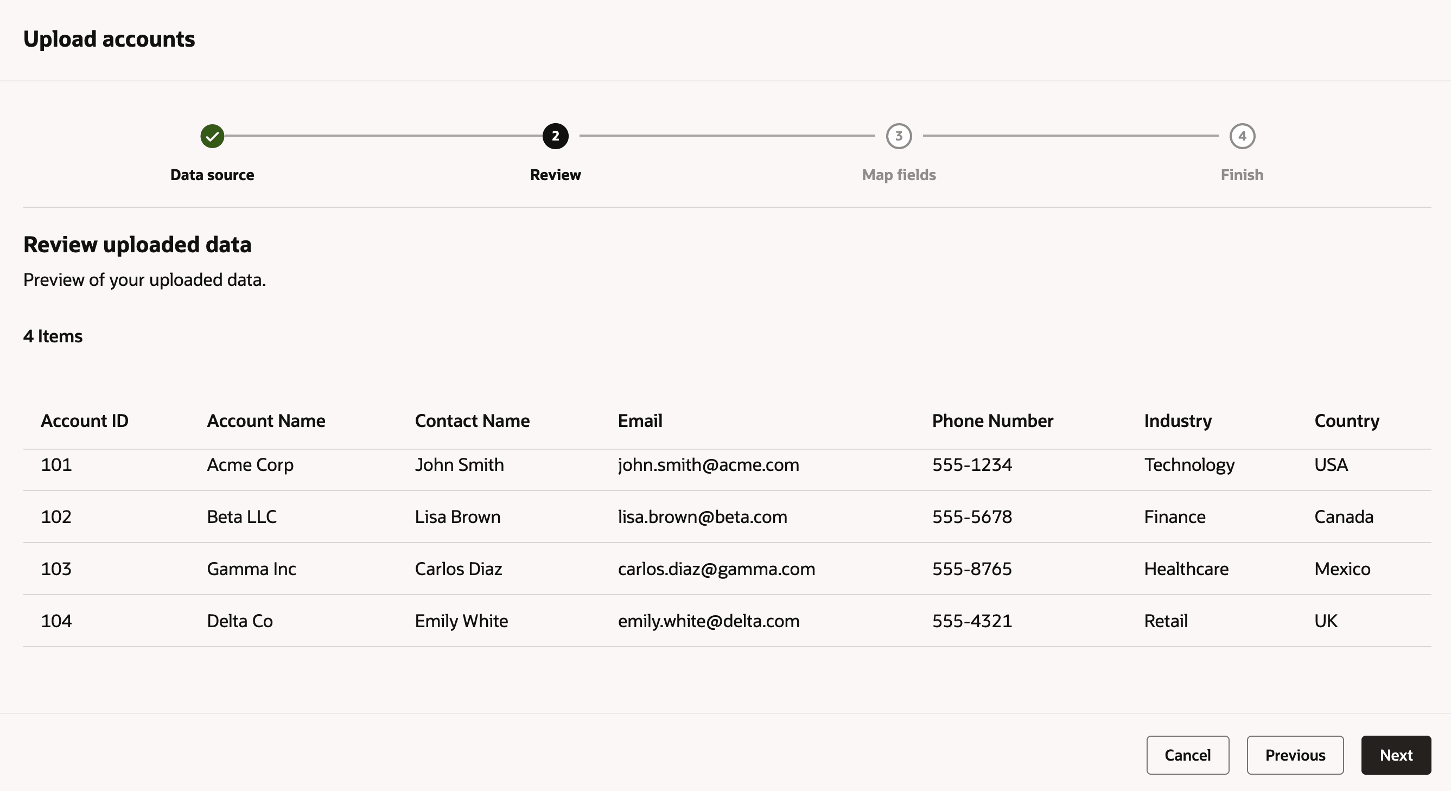Click the Account Name column header
Screen dimensions: 1451x791
tap(266, 420)
